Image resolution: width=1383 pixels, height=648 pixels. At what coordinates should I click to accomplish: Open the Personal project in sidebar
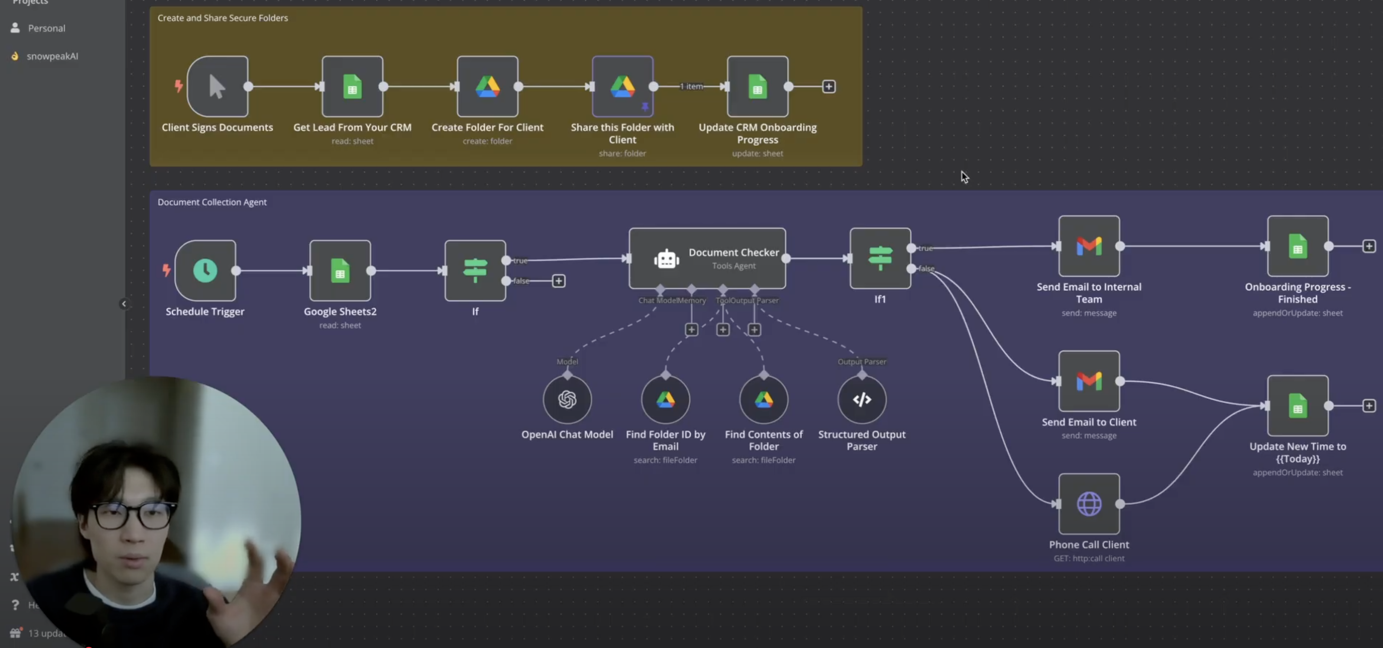[46, 28]
